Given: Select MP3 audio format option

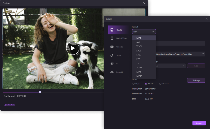Looking at the screenshot, I should (144, 72).
